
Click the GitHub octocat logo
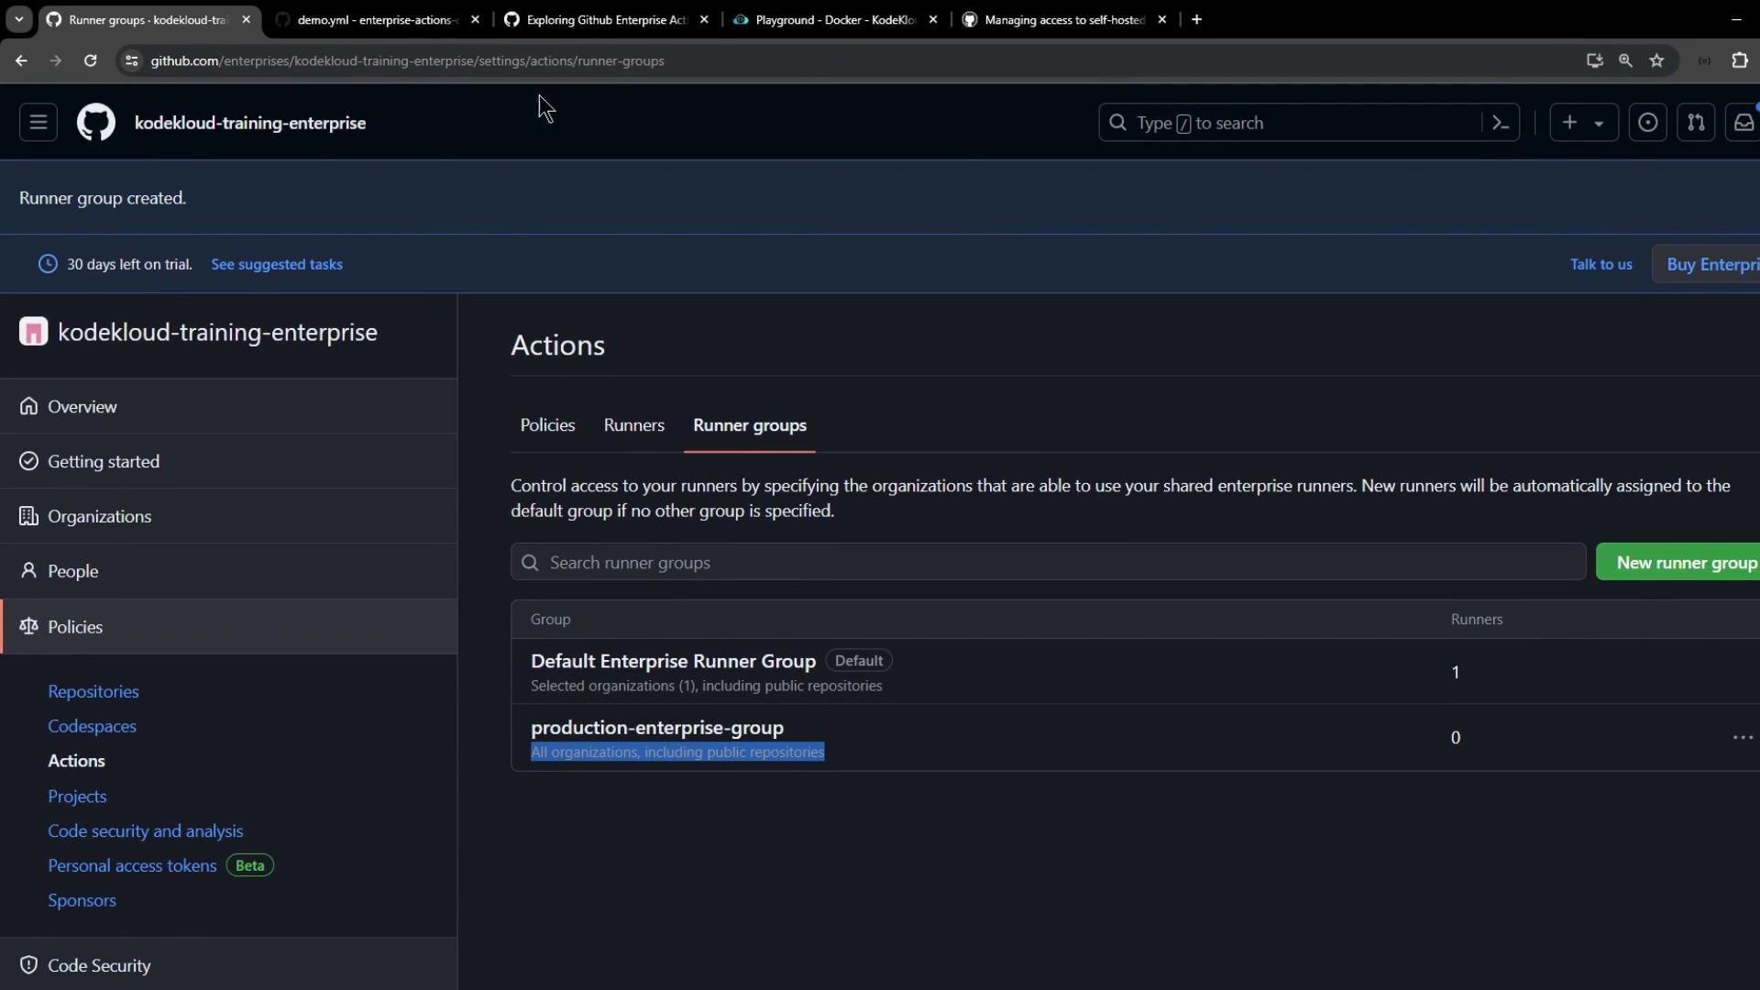[95, 123]
